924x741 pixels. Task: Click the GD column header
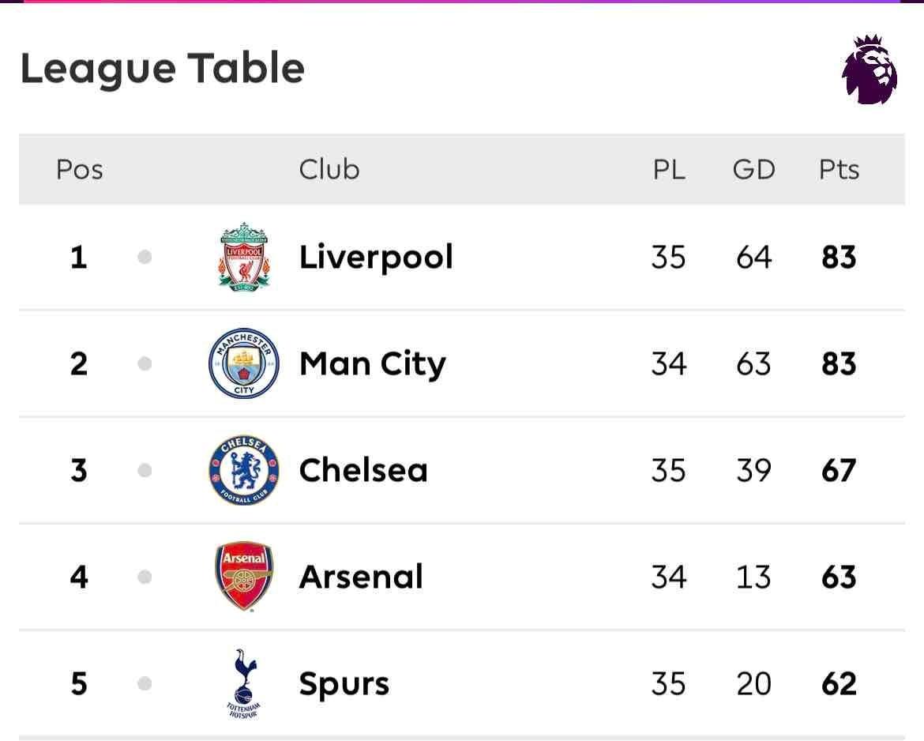point(753,170)
